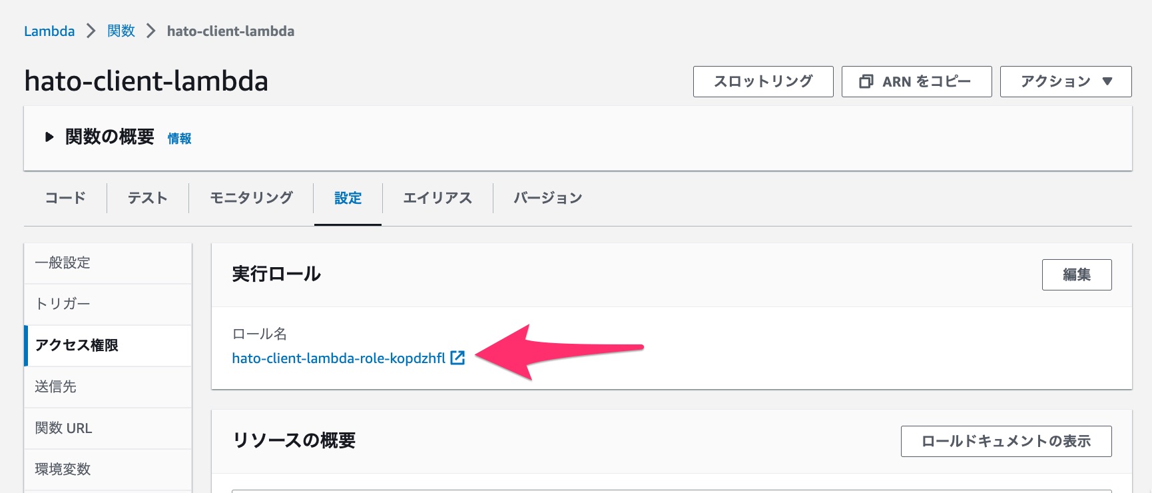Click the 関数 breadcrumb link
This screenshot has height=493, width=1152.
point(121,31)
